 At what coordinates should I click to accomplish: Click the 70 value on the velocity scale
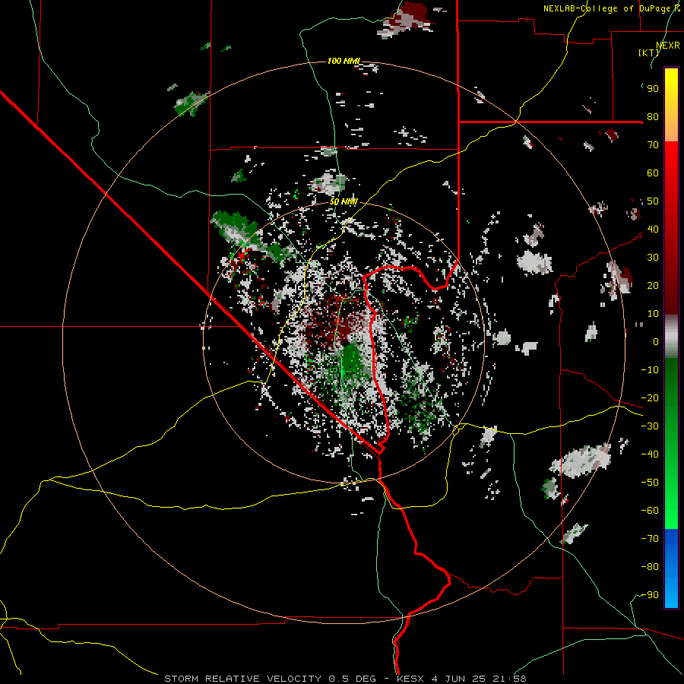(653, 145)
